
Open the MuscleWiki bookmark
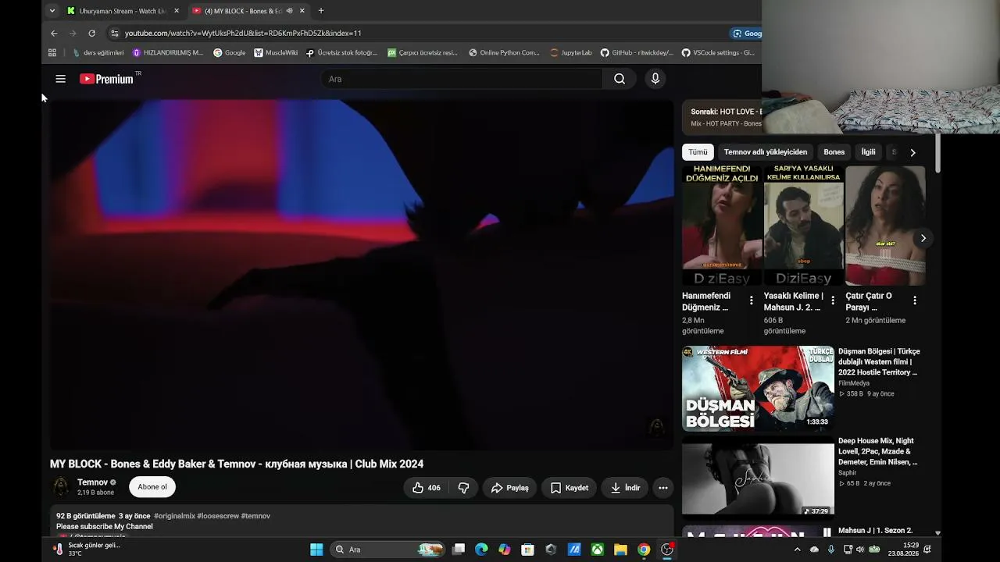[276, 53]
